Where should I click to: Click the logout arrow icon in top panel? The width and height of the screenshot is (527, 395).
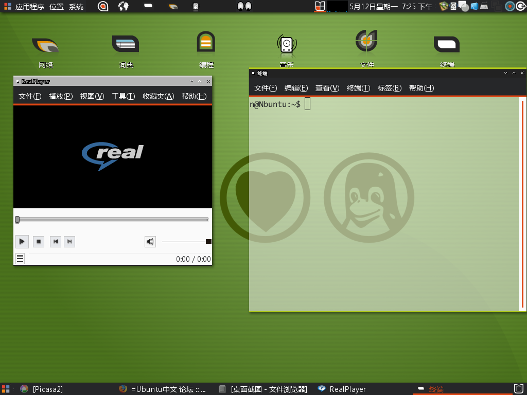[x=521, y=6]
